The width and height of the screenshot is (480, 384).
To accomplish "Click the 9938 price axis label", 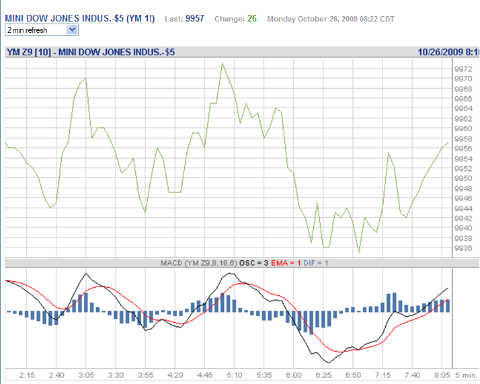I will coord(463,239).
